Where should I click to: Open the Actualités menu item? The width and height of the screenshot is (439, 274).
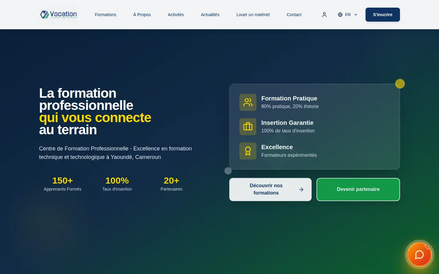[210, 15]
